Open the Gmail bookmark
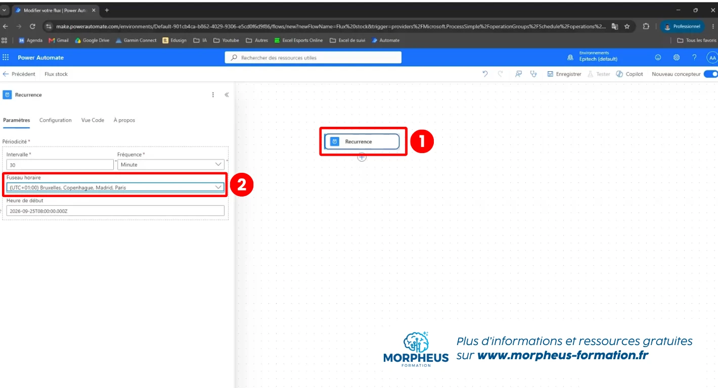 (59, 40)
